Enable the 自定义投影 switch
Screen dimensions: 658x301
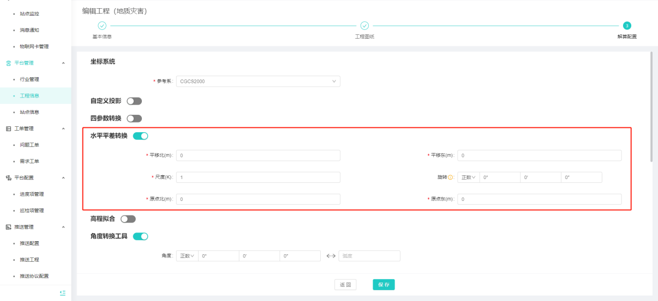(134, 101)
